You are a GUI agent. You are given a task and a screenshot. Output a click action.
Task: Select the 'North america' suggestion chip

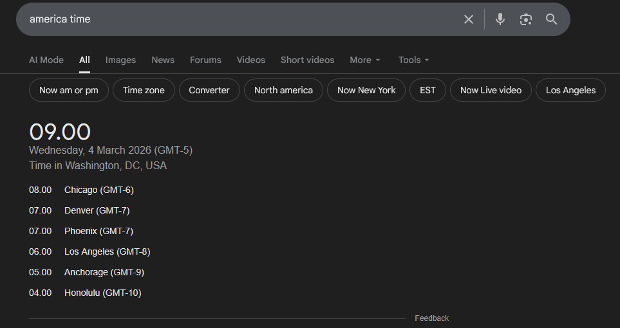(283, 90)
